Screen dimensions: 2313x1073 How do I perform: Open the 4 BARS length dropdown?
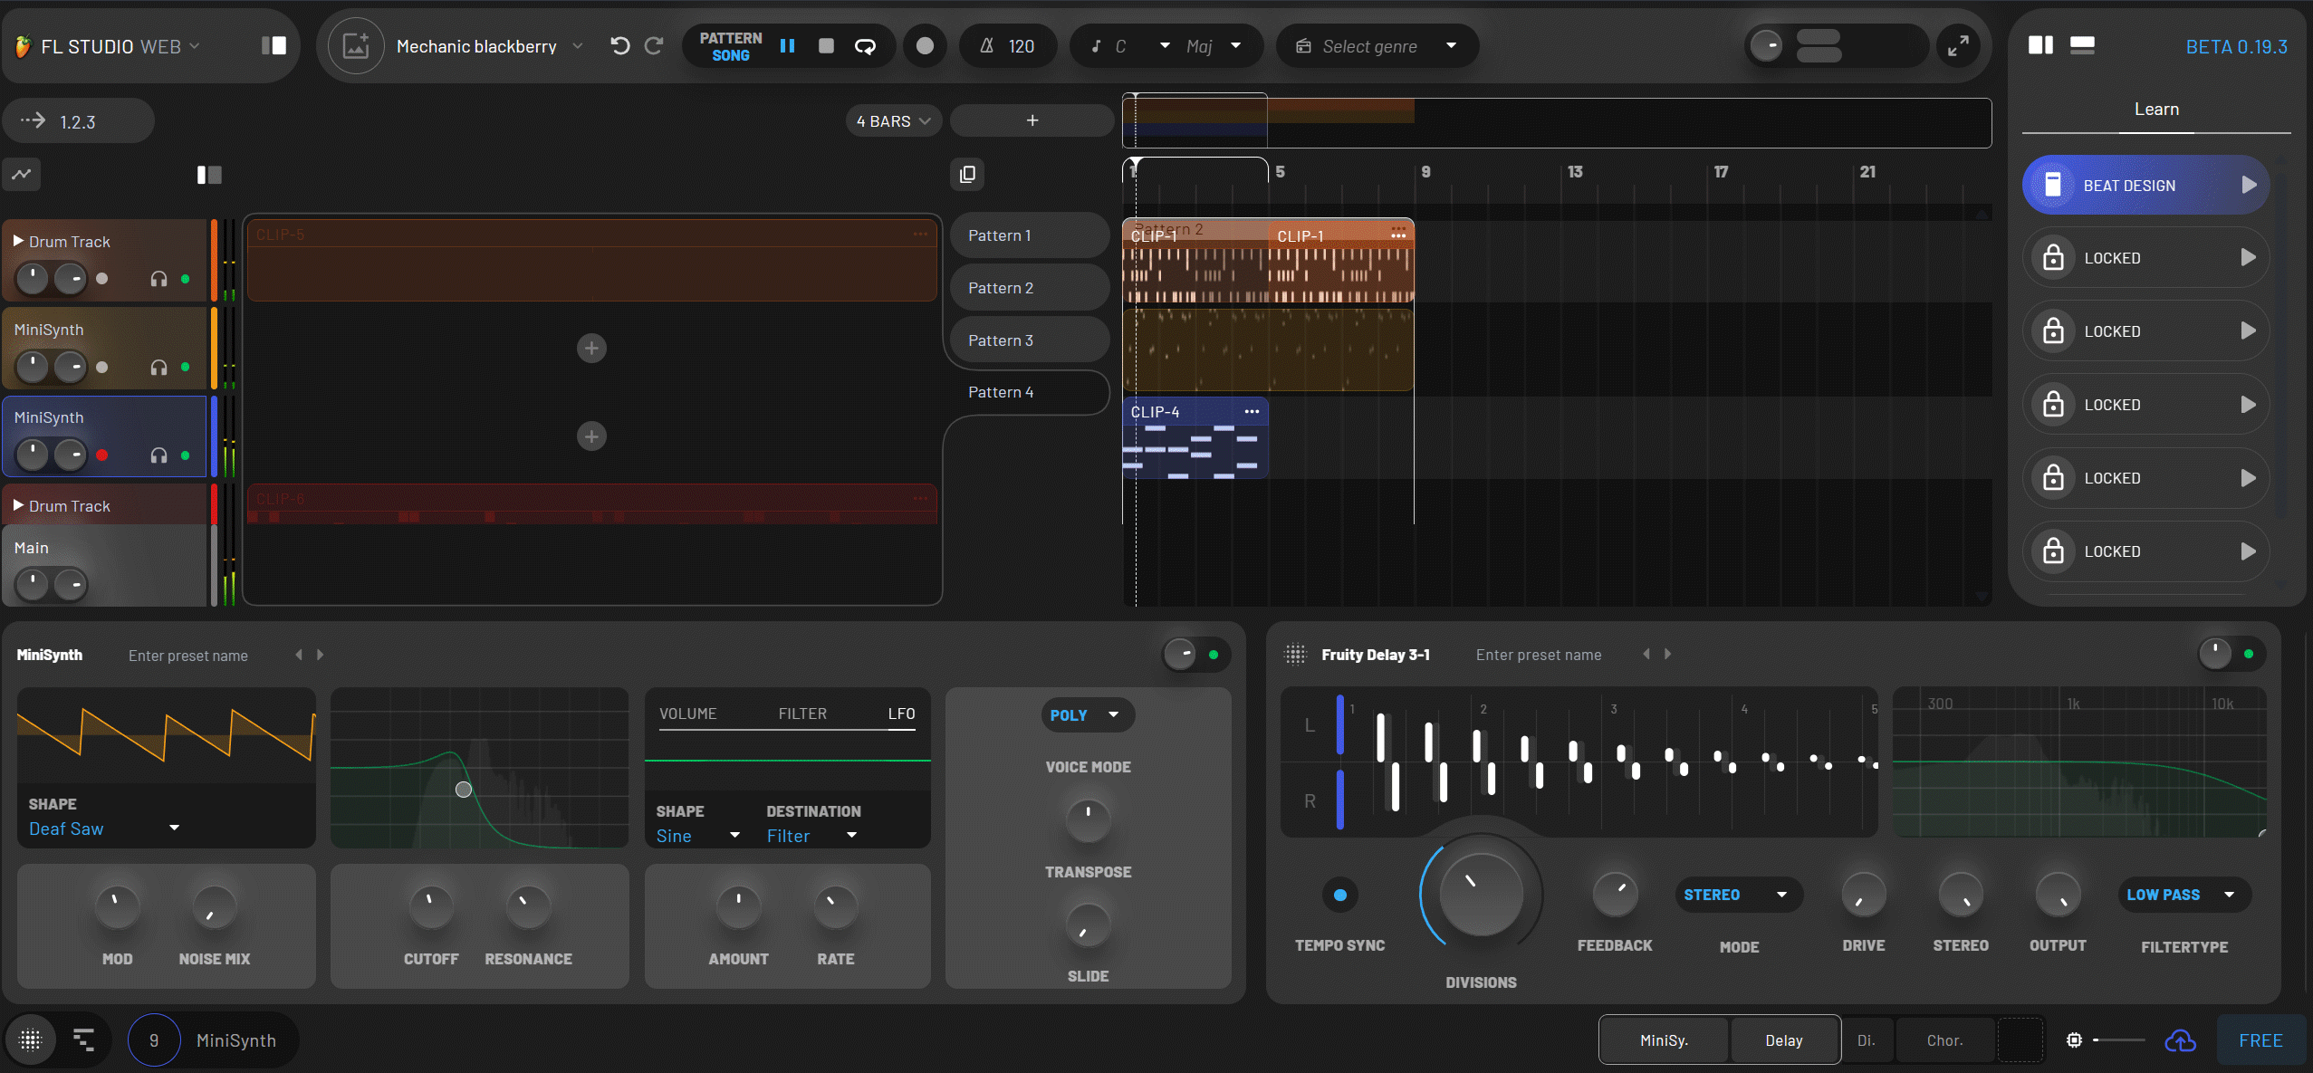pos(893,121)
